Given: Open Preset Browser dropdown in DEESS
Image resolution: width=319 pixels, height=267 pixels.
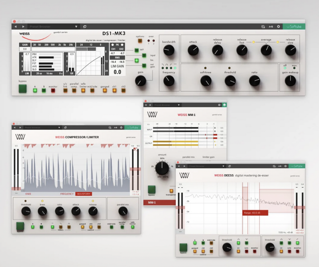Looking at the screenshot, I should (x=206, y=166).
